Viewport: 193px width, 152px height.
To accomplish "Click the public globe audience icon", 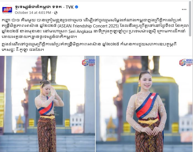I will [56, 13].
